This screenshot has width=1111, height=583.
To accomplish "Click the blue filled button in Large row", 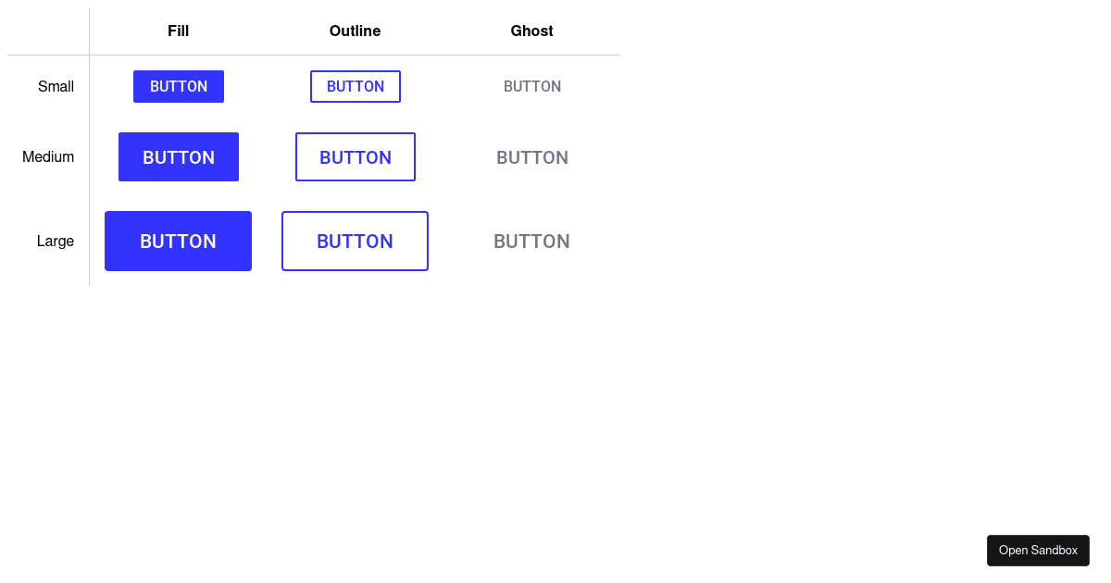I will [x=178, y=241].
